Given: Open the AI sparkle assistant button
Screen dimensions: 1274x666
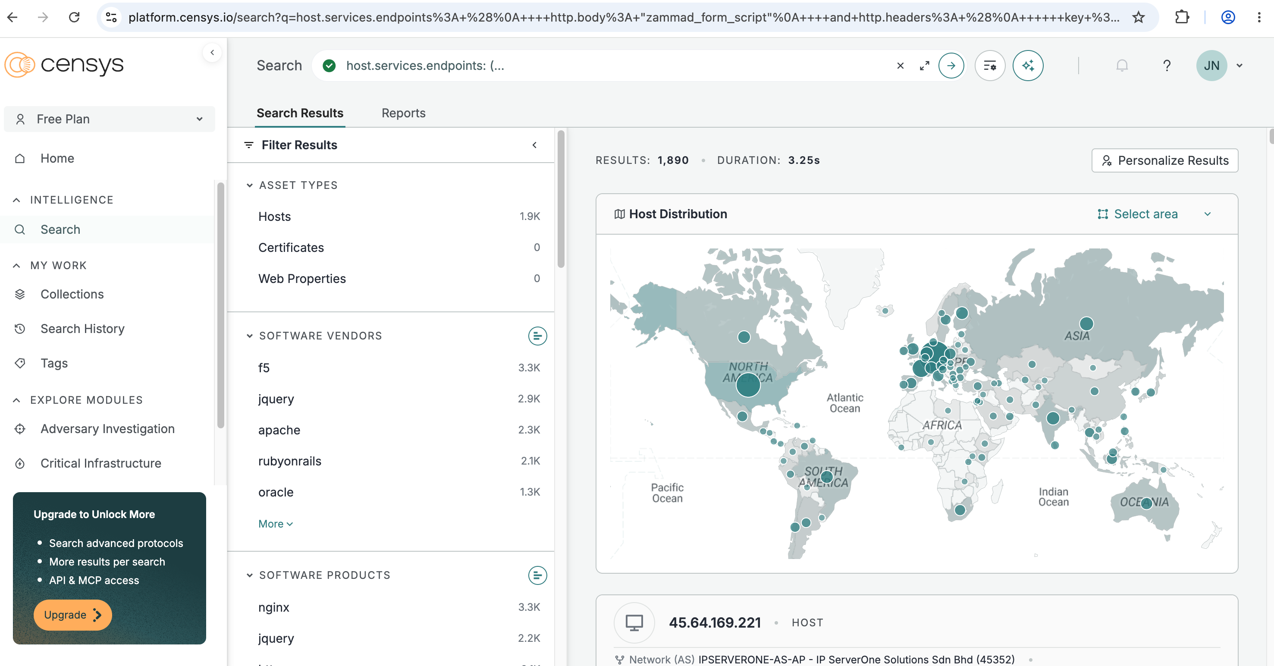Looking at the screenshot, I should coord(1028,65).
